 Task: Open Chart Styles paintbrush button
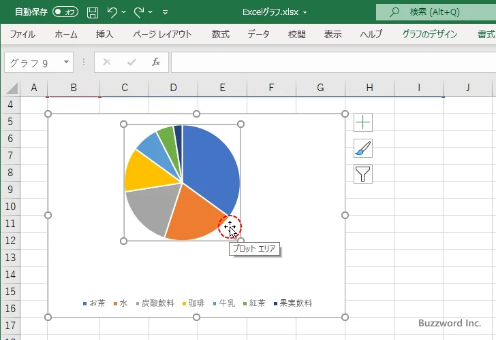click(363, 148)
